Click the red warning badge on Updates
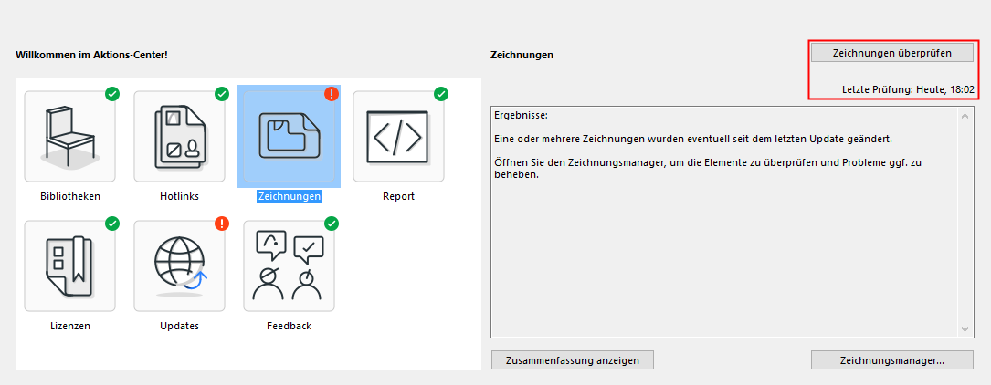 pyautogui.click(x=222, y=224)
